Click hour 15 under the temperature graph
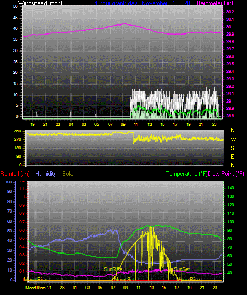 point(164,288)
